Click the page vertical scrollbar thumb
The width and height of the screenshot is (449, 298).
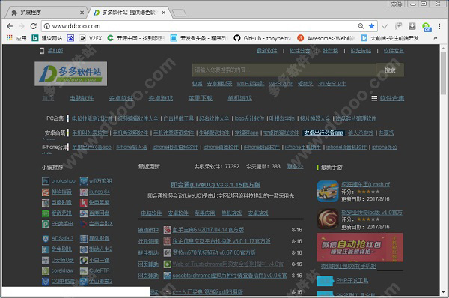(443, 73)
